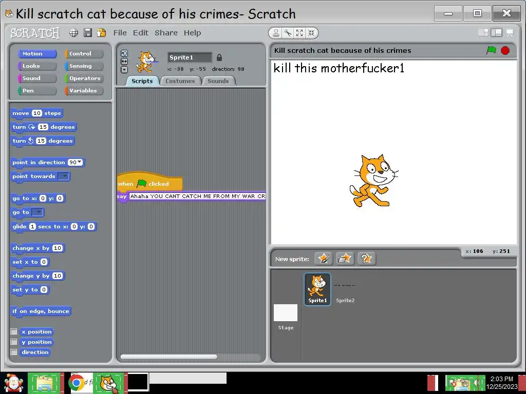Set rotation style to don't rotate
Viewport: 526px width, 394px height.
(124, 70)
